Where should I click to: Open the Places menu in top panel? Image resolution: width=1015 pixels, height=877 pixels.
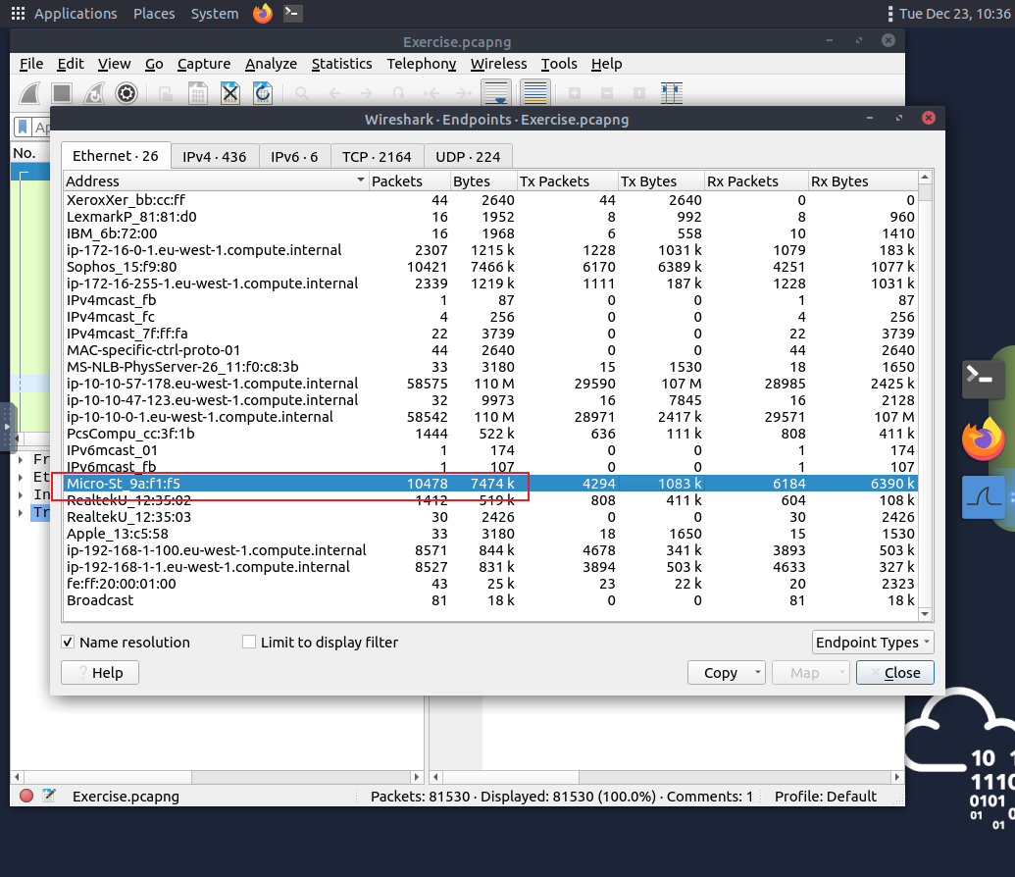pyautogui.click(x=154, y=14)
